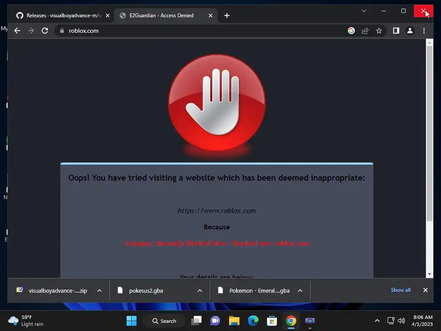The image size is (441, 331).
Task: Open a new browser tab
Action: pos(227,16)
